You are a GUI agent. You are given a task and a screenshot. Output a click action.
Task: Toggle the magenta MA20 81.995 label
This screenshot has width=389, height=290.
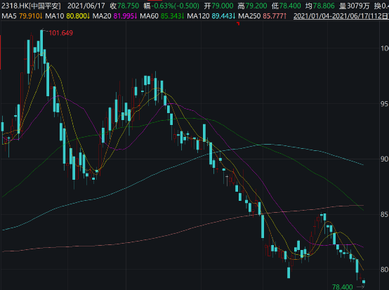pyautogui.click(x=114, y=16)
